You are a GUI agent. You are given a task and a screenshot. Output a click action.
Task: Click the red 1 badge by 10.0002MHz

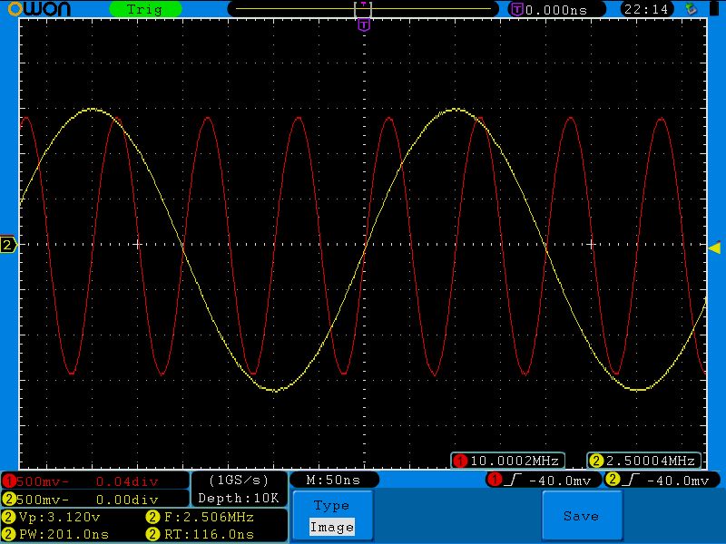coord(460,461)
